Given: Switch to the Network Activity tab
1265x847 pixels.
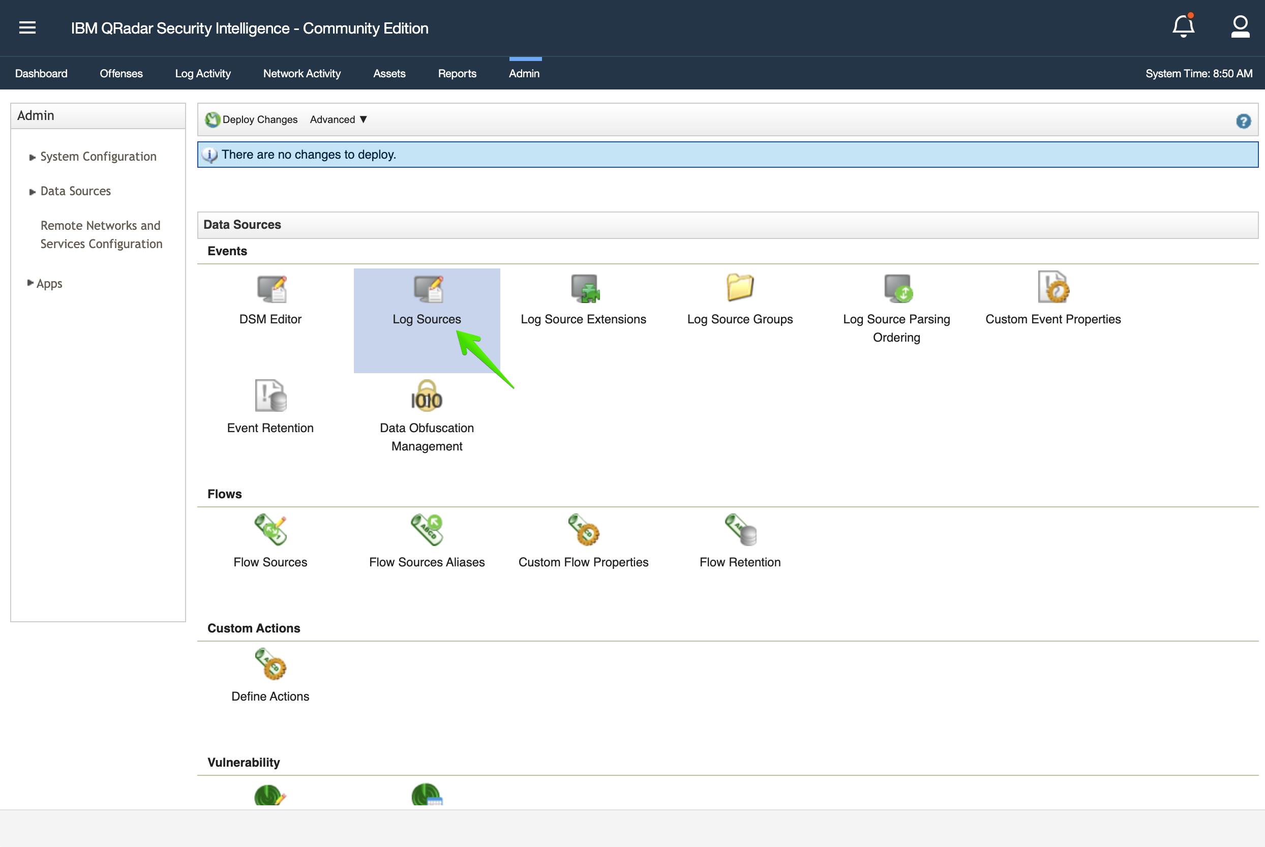Looking at the screenshot, I should (302, 73).
